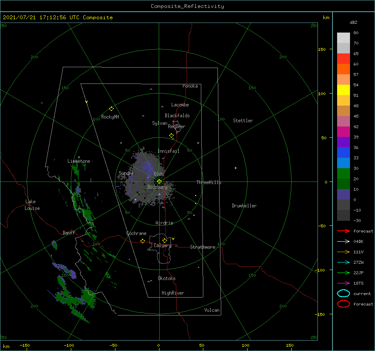Click the asterisk marker near Limestone

click(x=79, y=157)
